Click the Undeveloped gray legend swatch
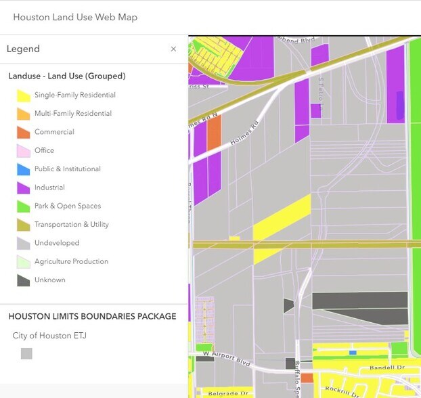 [x=23, y=243]
